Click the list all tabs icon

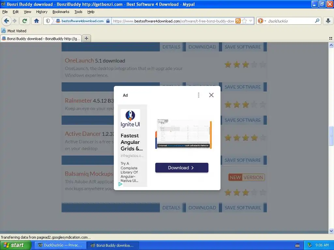(331, 38)
